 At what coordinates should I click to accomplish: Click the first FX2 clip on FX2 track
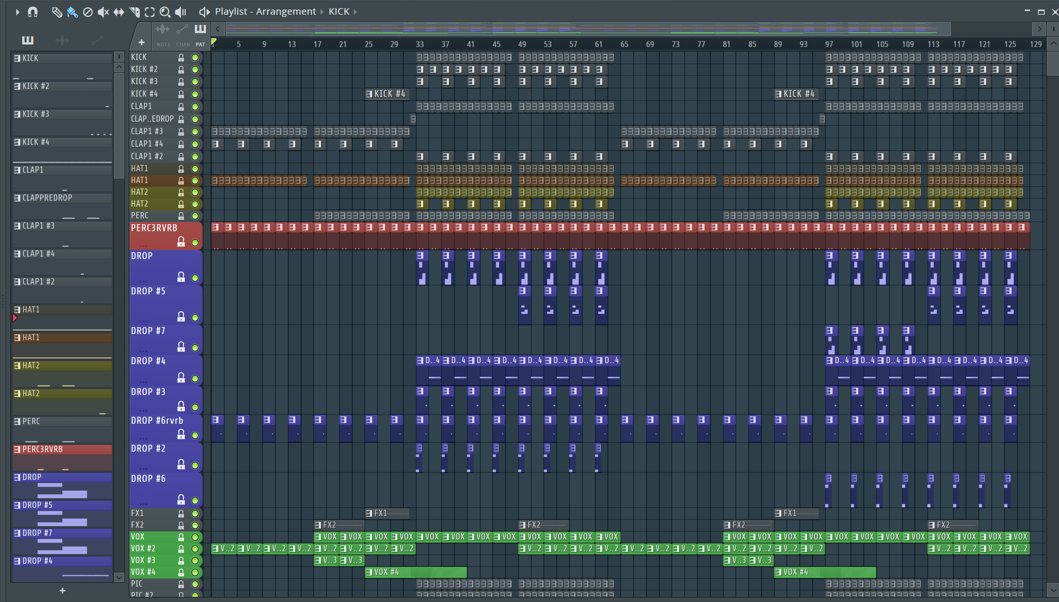tap(339, 525)
